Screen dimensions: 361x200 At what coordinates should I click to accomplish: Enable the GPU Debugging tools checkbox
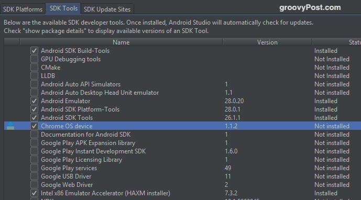pyautogui.click(x=34, y=59)
